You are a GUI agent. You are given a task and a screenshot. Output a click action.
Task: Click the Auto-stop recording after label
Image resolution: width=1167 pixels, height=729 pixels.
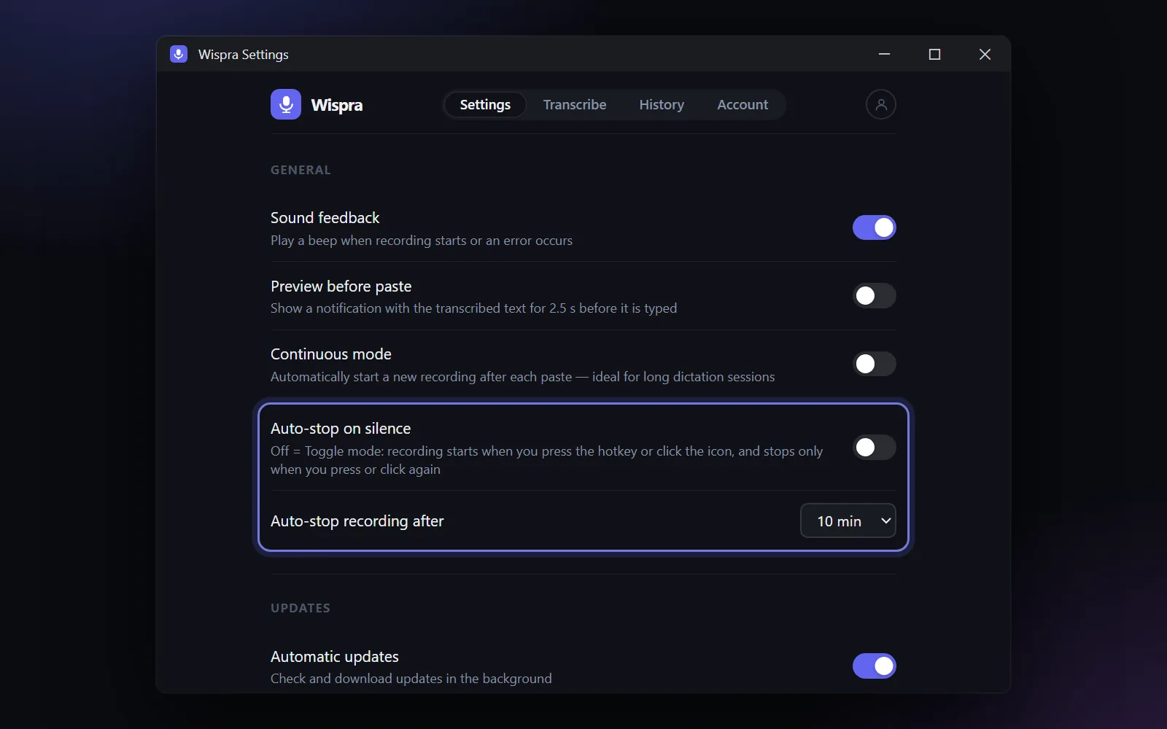pyautogui.click(x=357, y=521)
